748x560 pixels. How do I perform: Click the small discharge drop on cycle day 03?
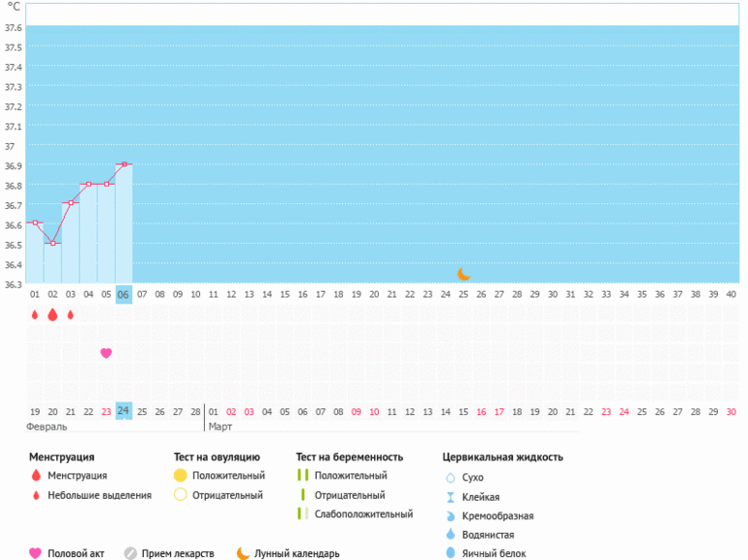coord(71,315)
